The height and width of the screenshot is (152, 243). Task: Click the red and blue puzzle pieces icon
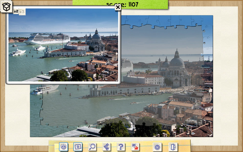(x=135, y=147)
